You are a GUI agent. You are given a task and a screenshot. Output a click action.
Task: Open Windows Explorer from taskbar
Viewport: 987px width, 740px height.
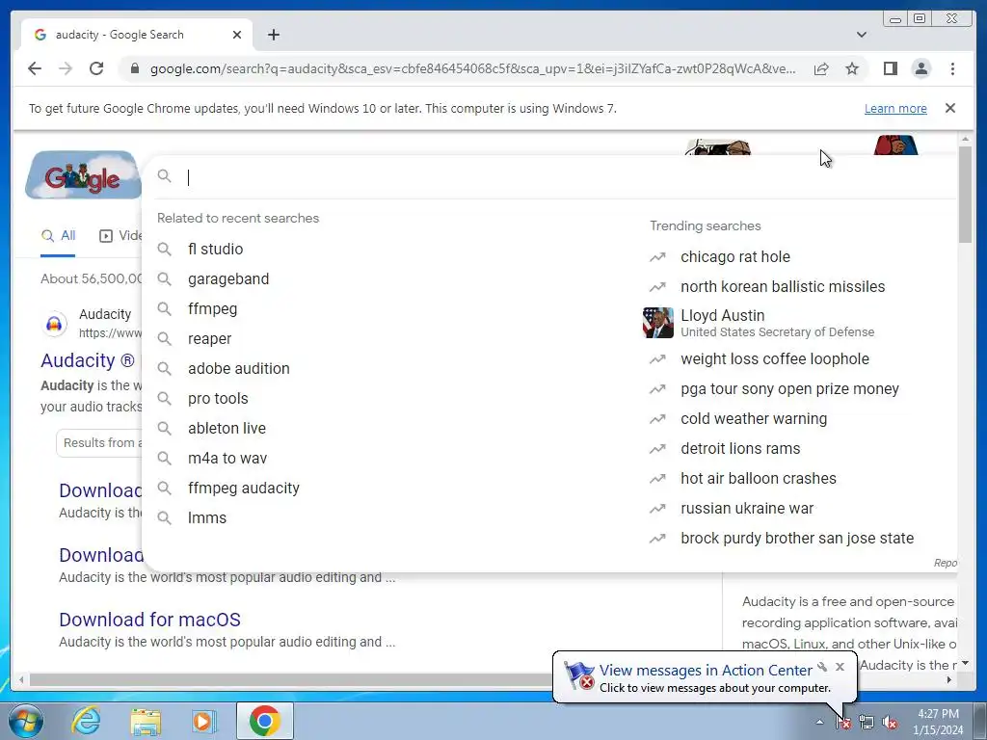pyautogui.click(x=146, y=721)
